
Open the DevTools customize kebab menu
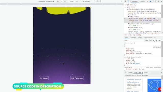coord(158,2)
